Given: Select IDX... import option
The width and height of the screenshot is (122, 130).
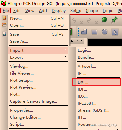Looking at the screenshot, I should point(98,96).
